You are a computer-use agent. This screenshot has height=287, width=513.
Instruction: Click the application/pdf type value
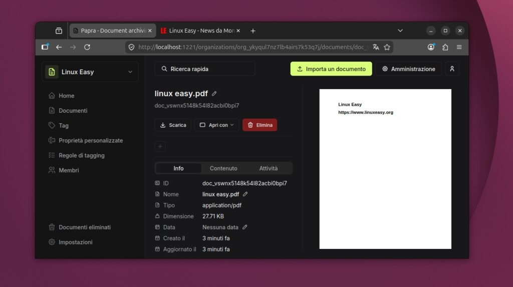222,205
